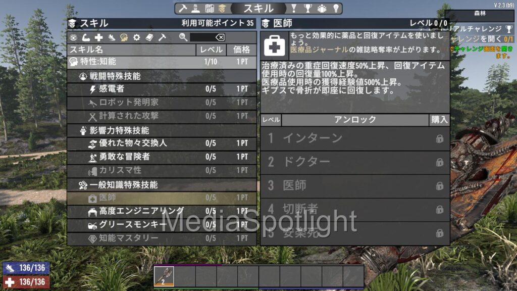This screenshot has width=517, height=291.
Task: Select the グリースモンキー skill
Action: 162,225
